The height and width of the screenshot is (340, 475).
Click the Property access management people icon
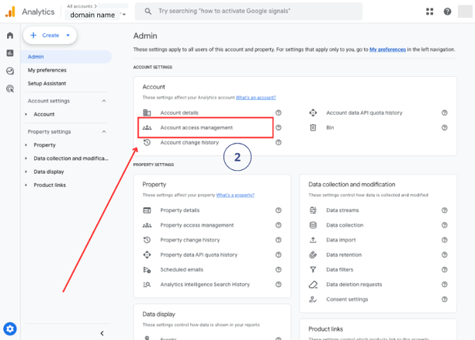coord(147,225)
